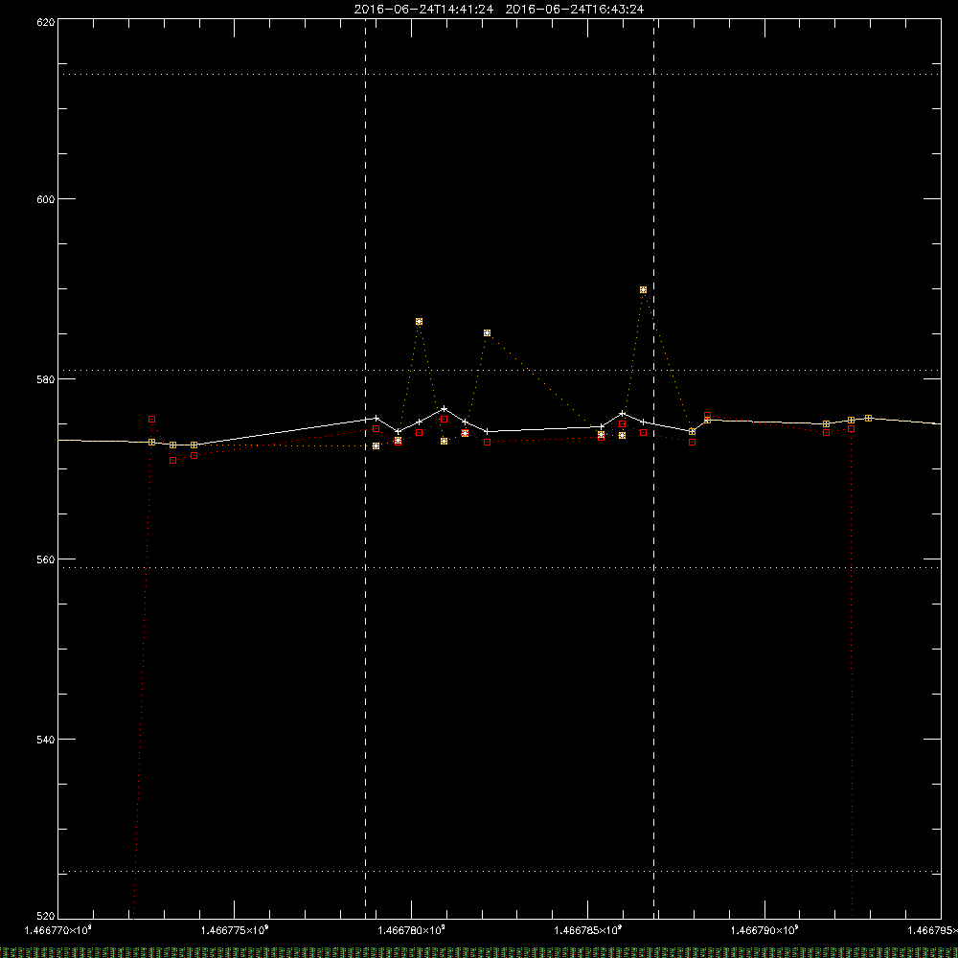The image size is (958, 958).
Task: Pick the orange peak marker near 586
Action: point(420,321)
